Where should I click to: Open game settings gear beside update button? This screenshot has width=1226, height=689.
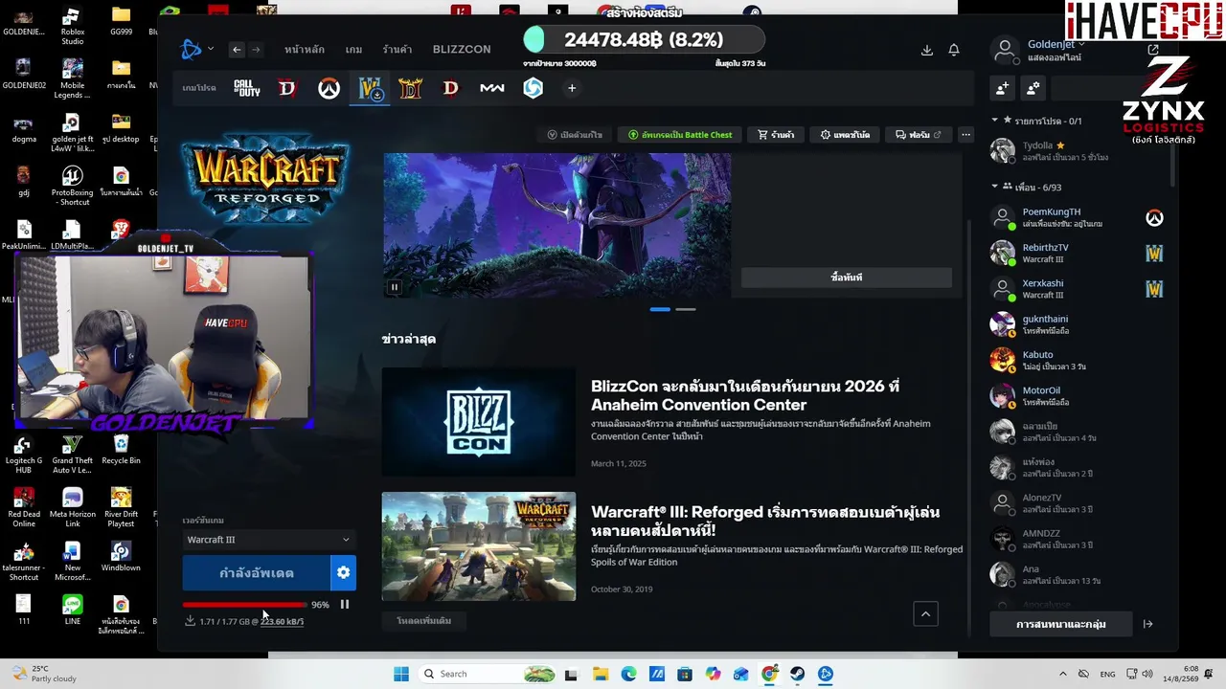click(343, 573)
